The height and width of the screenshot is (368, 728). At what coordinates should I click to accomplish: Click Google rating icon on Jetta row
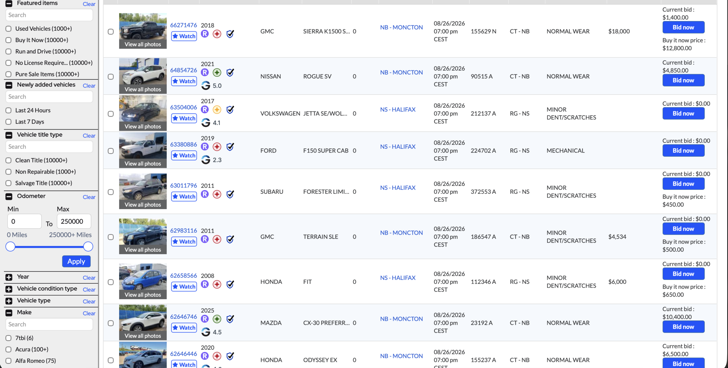(206, 123)
